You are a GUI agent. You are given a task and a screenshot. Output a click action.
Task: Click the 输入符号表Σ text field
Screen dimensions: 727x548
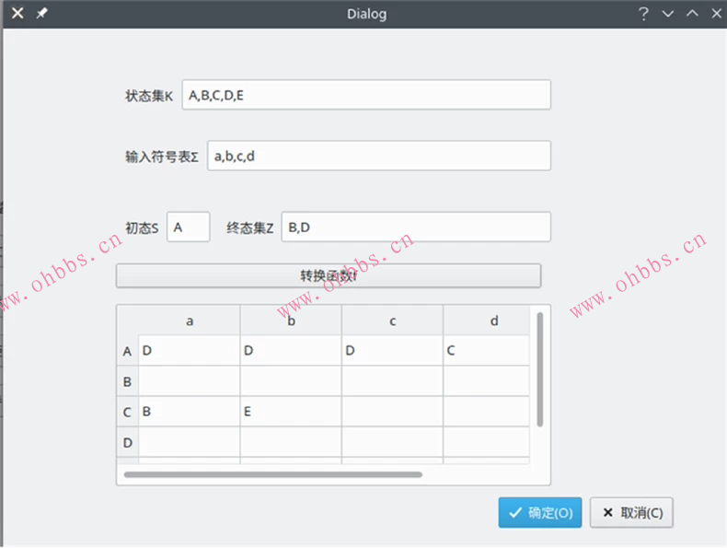click(378, 156)
